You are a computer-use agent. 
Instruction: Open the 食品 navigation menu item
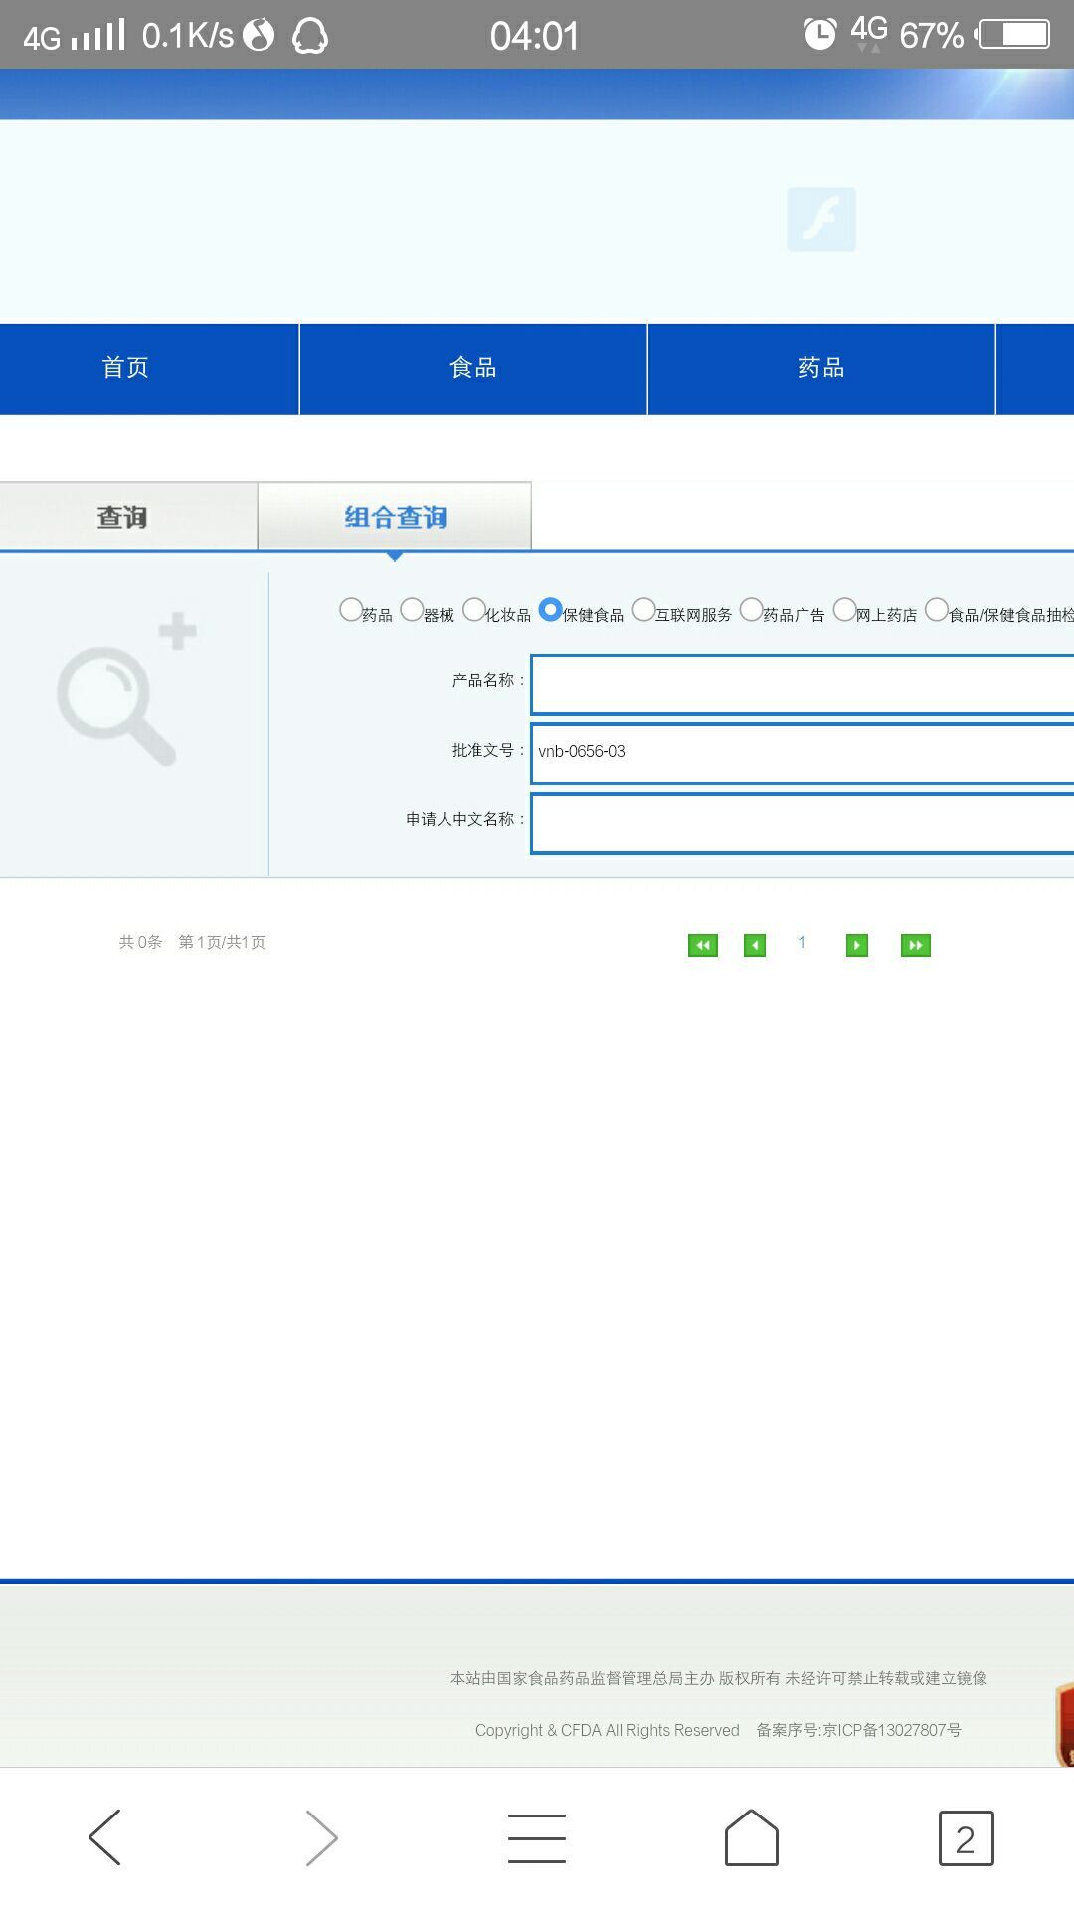pos(473,368)
